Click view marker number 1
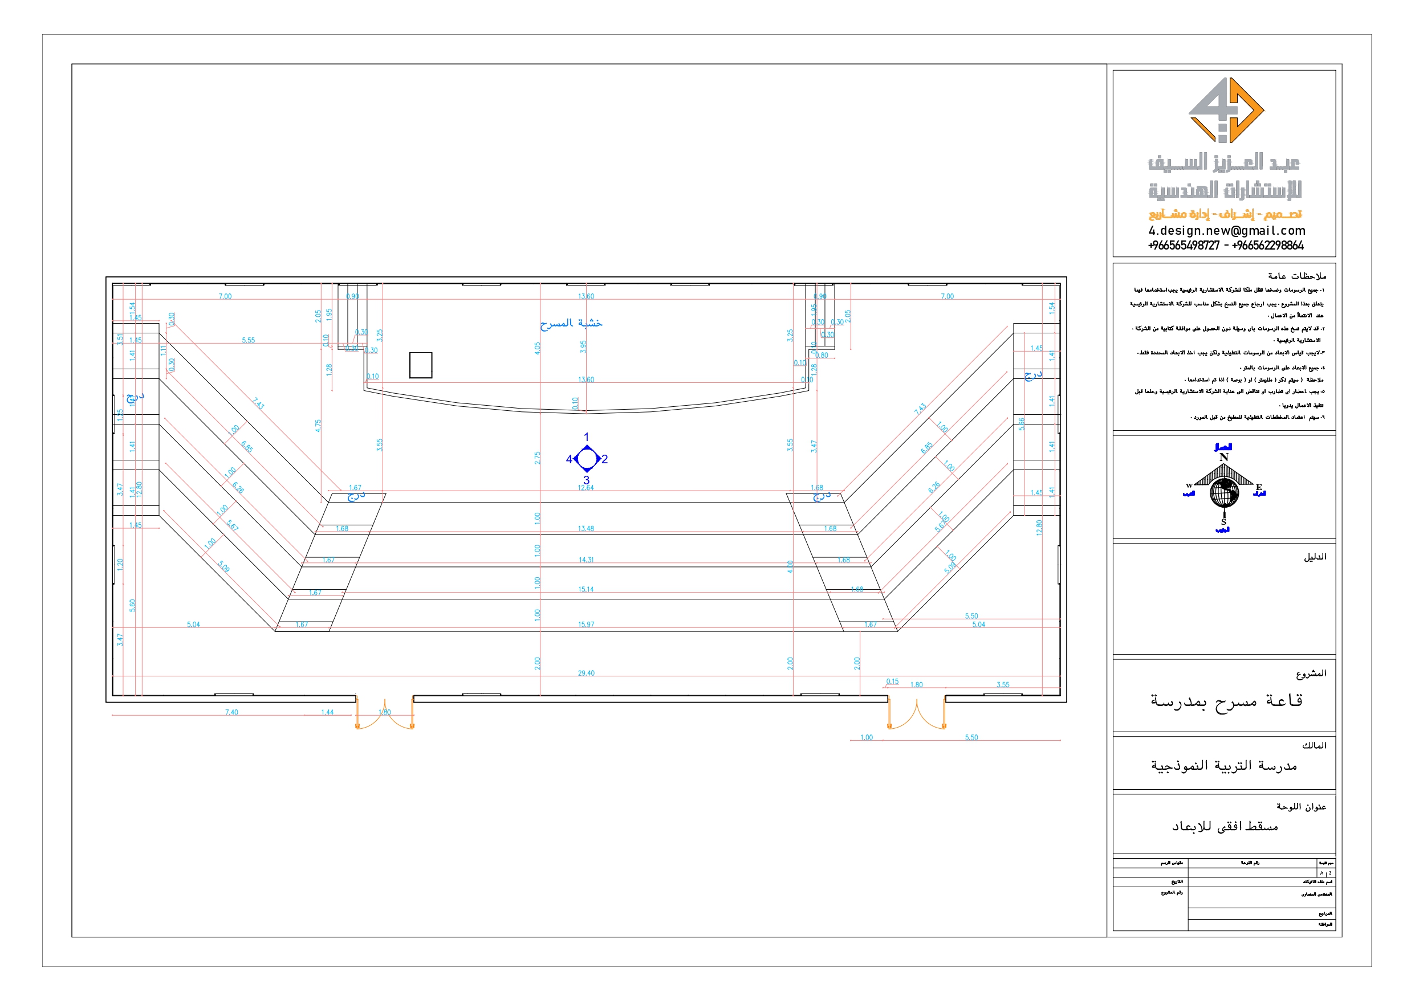This screenshot has width=1415, height=1000. [586, 437]
